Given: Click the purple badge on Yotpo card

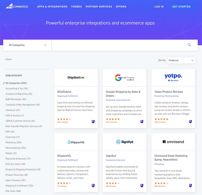Looking at the screenshot, I should point(190,121).
